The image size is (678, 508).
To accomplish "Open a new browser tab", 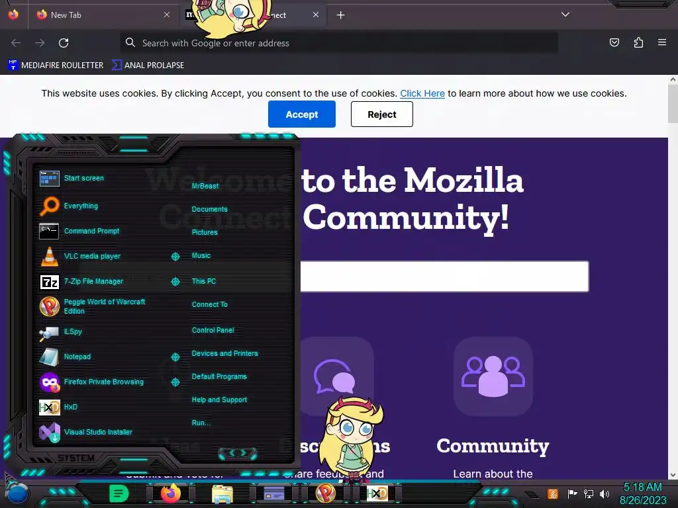I will point(341,15).
